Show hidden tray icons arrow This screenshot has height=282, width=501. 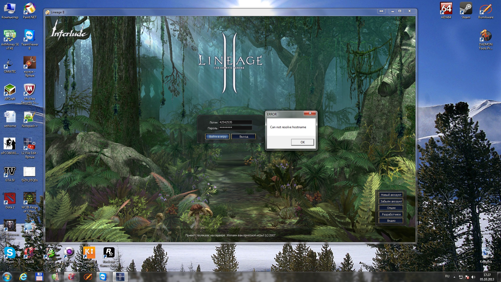pyautogui.click(x=454, y=277)
